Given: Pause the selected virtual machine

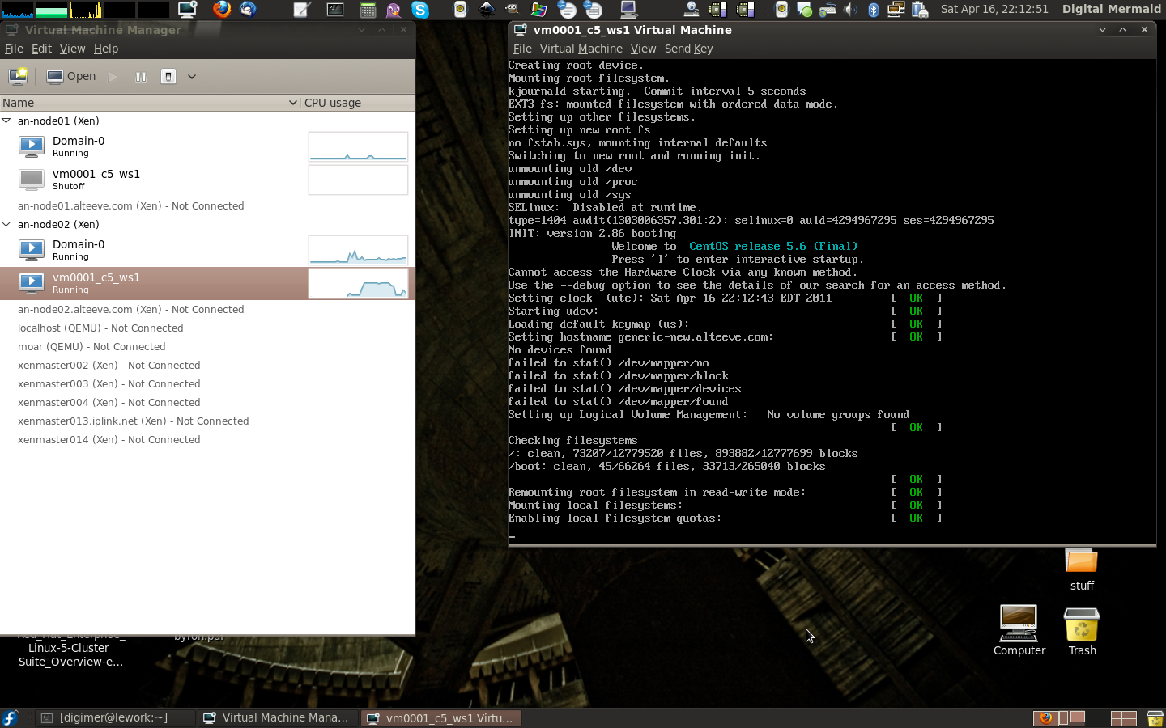Looking at the screenshot, I should click(141, 76).
